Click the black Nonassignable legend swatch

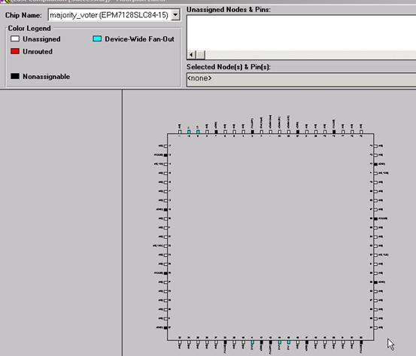tap(15, 76)
